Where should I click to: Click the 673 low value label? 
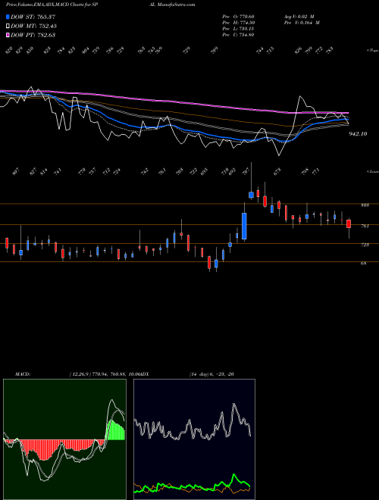tap(277, 171)
